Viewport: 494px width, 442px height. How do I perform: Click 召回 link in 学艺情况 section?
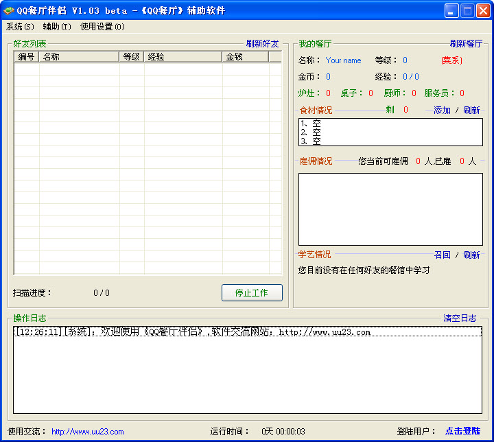(442, 255)
